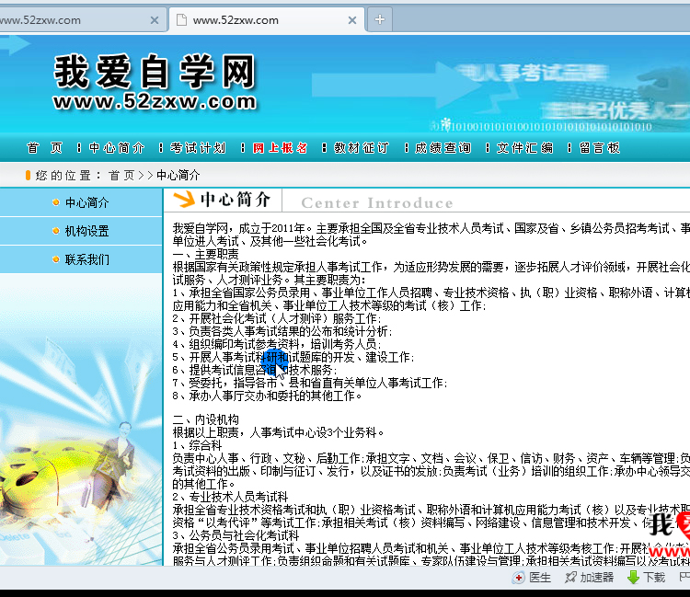Click the orange bullet beside 机构设置
This screenshot has width=690, height=597.
pos(56,231)
